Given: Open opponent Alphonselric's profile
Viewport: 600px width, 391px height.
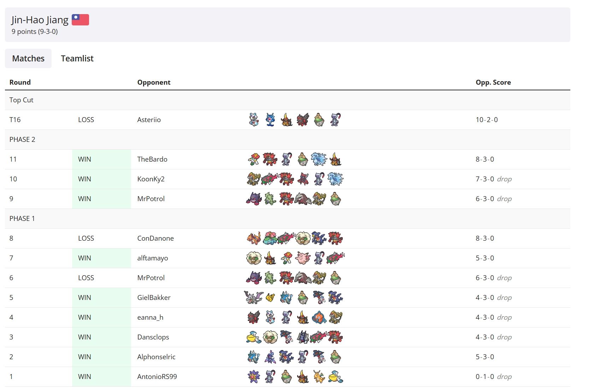Looking at the screenshot, I should click(156, 357).
